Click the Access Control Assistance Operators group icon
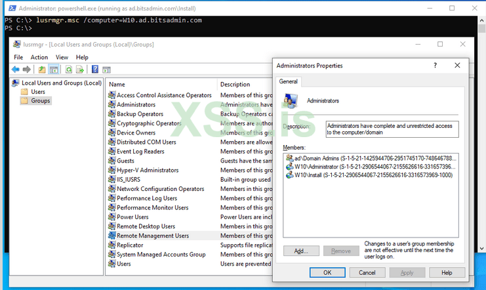The image size is (486, 290). (111, 95)
